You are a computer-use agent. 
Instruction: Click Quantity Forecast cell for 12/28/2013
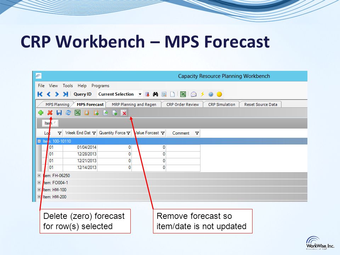[114, 154]
